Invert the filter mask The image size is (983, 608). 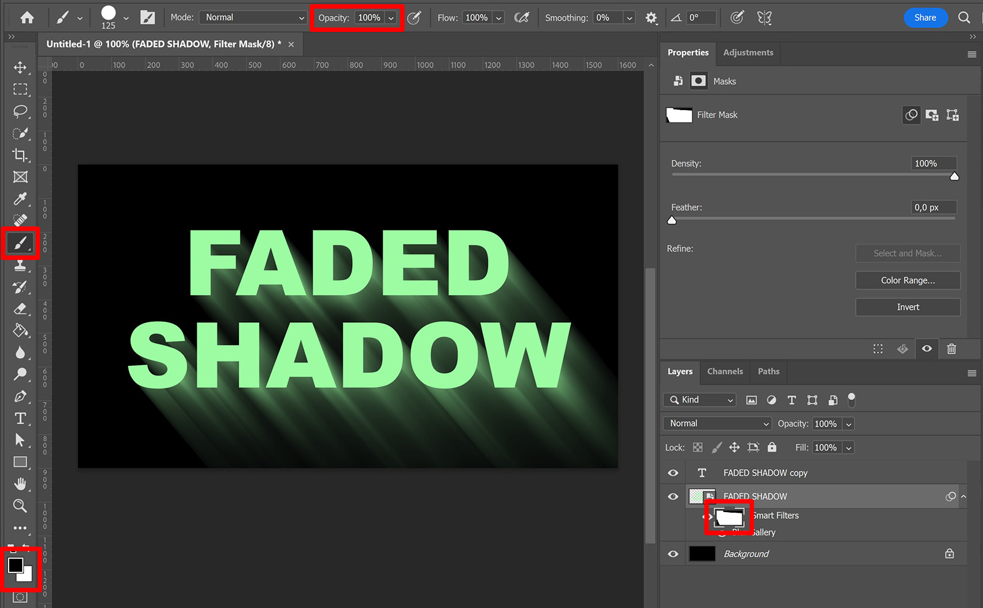(x=907, y=307)
